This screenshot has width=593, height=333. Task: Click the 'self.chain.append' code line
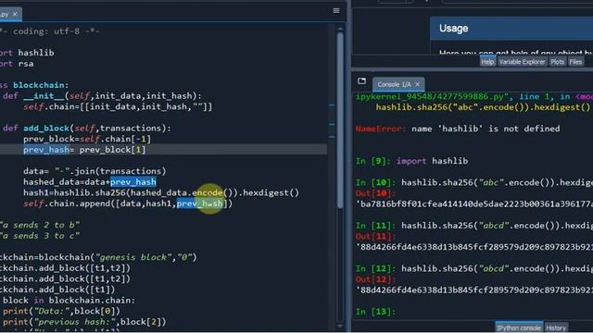[x=128, y=203]
